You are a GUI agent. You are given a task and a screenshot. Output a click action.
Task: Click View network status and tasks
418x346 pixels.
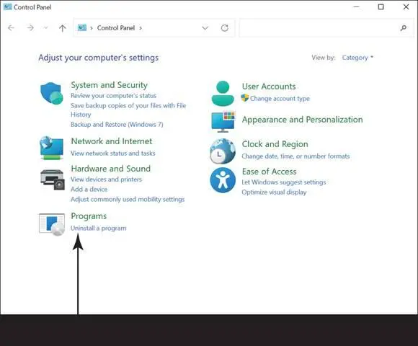[x=112, y=154]
